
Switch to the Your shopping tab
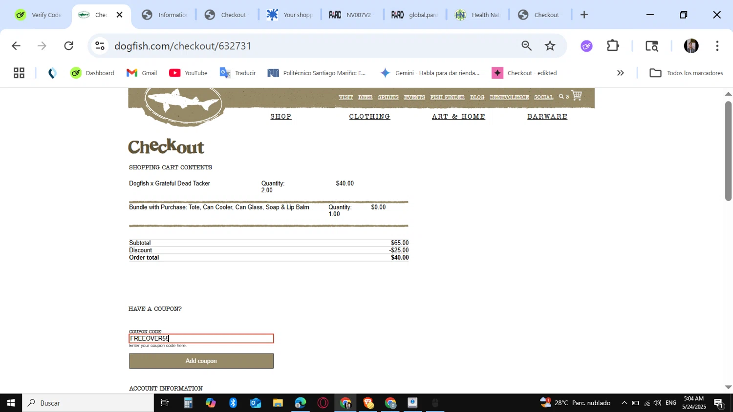pyautogui.click(x=289, y=15)
